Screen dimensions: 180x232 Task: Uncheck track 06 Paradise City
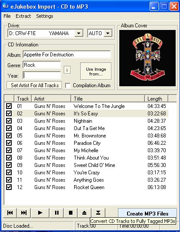pyautogui.click(x=9, y=143)
